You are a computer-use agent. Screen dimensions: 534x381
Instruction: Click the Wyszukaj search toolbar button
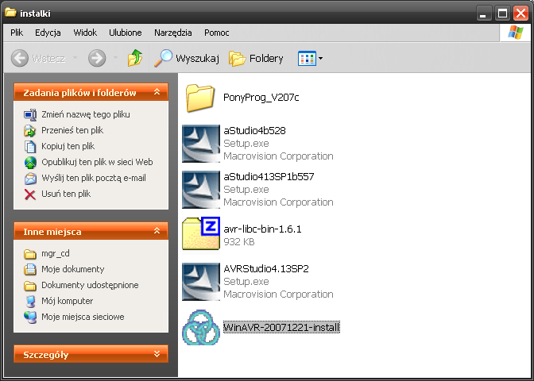pos(186,58)
